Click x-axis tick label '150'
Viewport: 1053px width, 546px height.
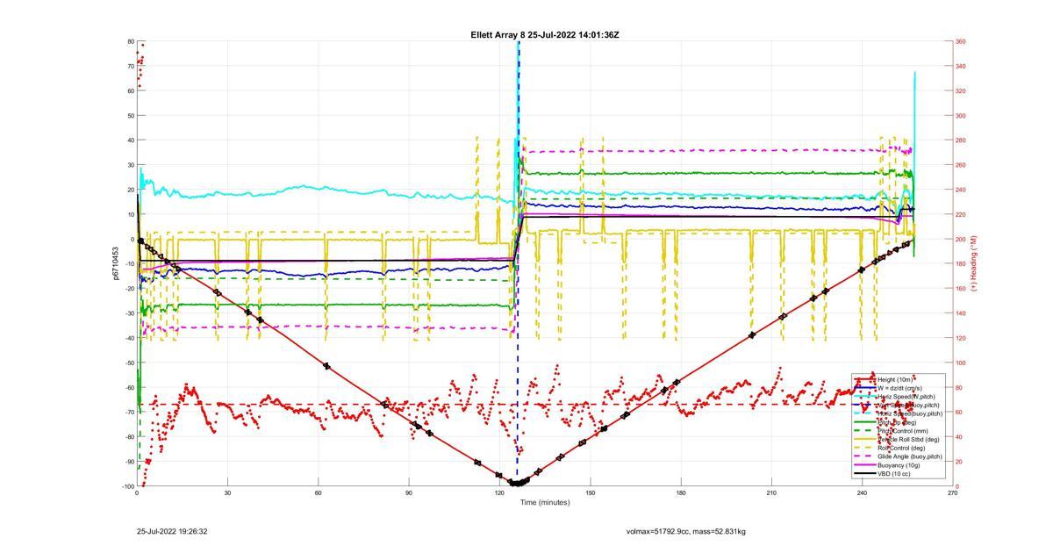(x=590, y=493)
